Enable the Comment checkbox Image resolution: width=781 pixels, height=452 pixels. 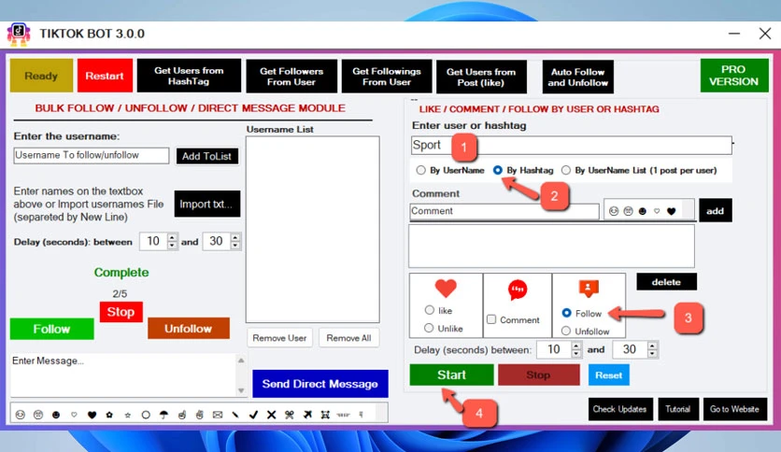click(x=491, y=319)
